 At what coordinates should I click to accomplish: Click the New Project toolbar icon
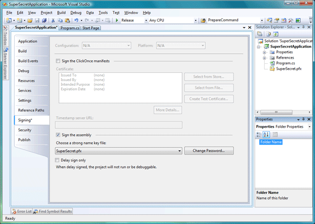click(9, 20)
